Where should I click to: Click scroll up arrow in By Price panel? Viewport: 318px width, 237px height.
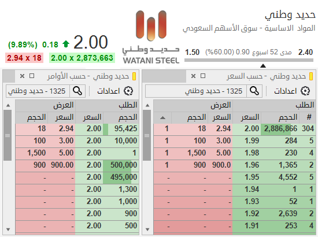coord(147,105)
